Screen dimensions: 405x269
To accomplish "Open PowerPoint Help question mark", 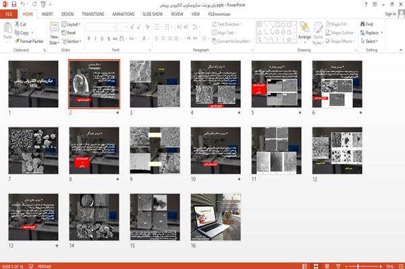I will [x=366, y=5].
